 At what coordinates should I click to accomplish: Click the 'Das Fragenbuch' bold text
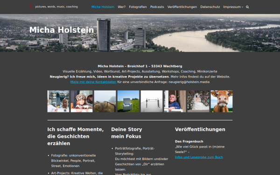[189, 141]
